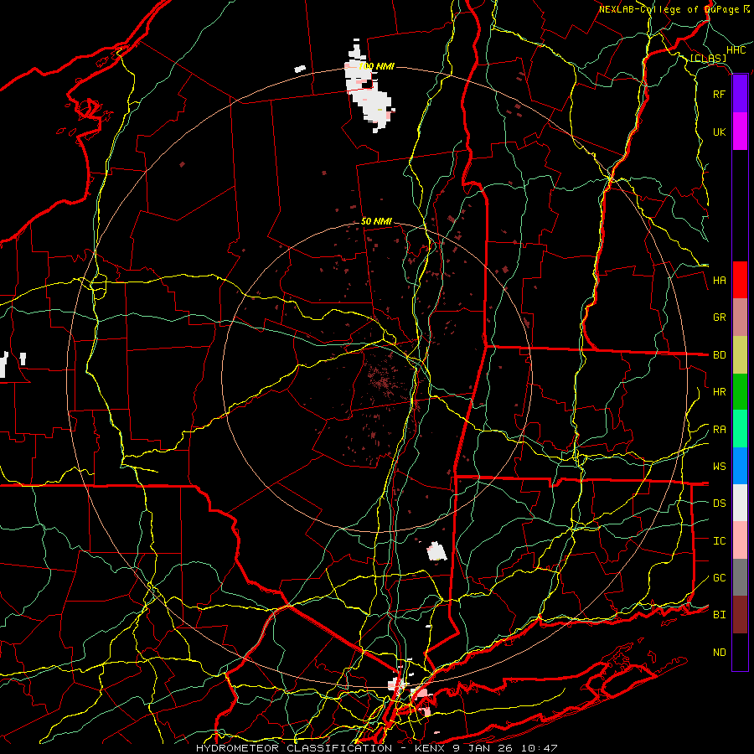Click the 'NEXLAB-College of DuPage' credit text

669,9
